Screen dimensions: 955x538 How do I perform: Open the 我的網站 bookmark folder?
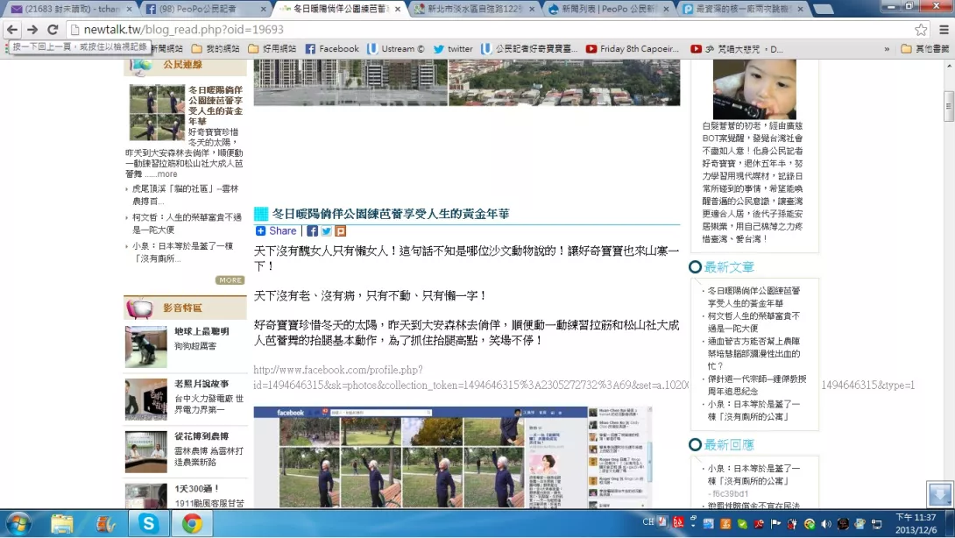point(216,49)
